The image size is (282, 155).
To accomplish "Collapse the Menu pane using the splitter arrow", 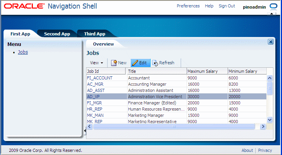I will point(85,131).
